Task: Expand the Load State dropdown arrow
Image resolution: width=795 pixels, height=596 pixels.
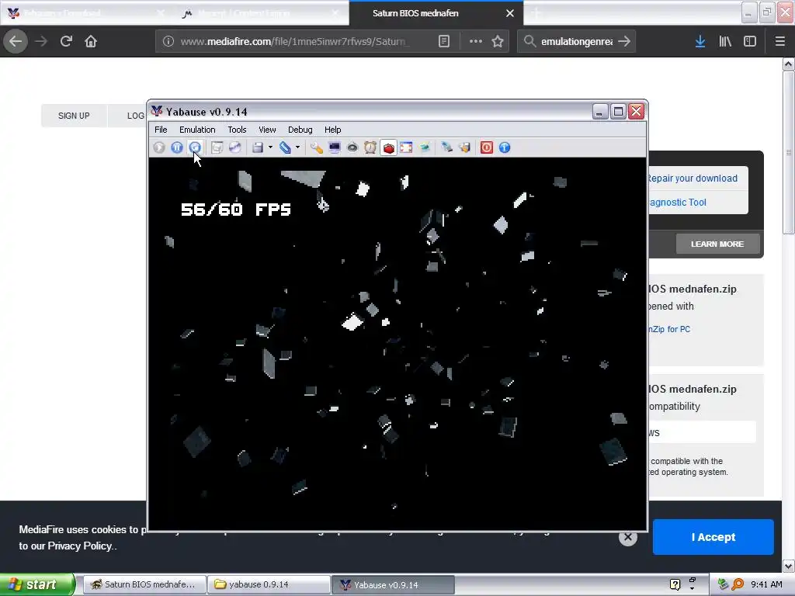Action: (x=297, y=147)
